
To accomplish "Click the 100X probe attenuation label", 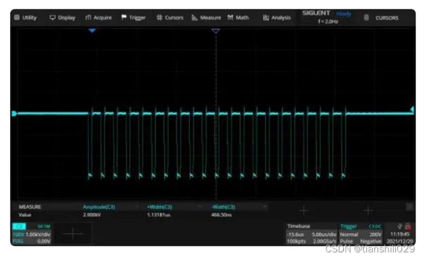I will (x=18, y=235).
